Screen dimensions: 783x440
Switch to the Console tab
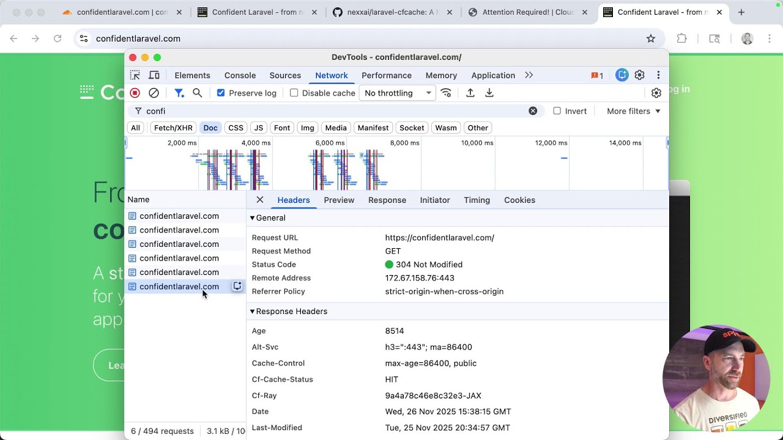[x=240, y=75]
